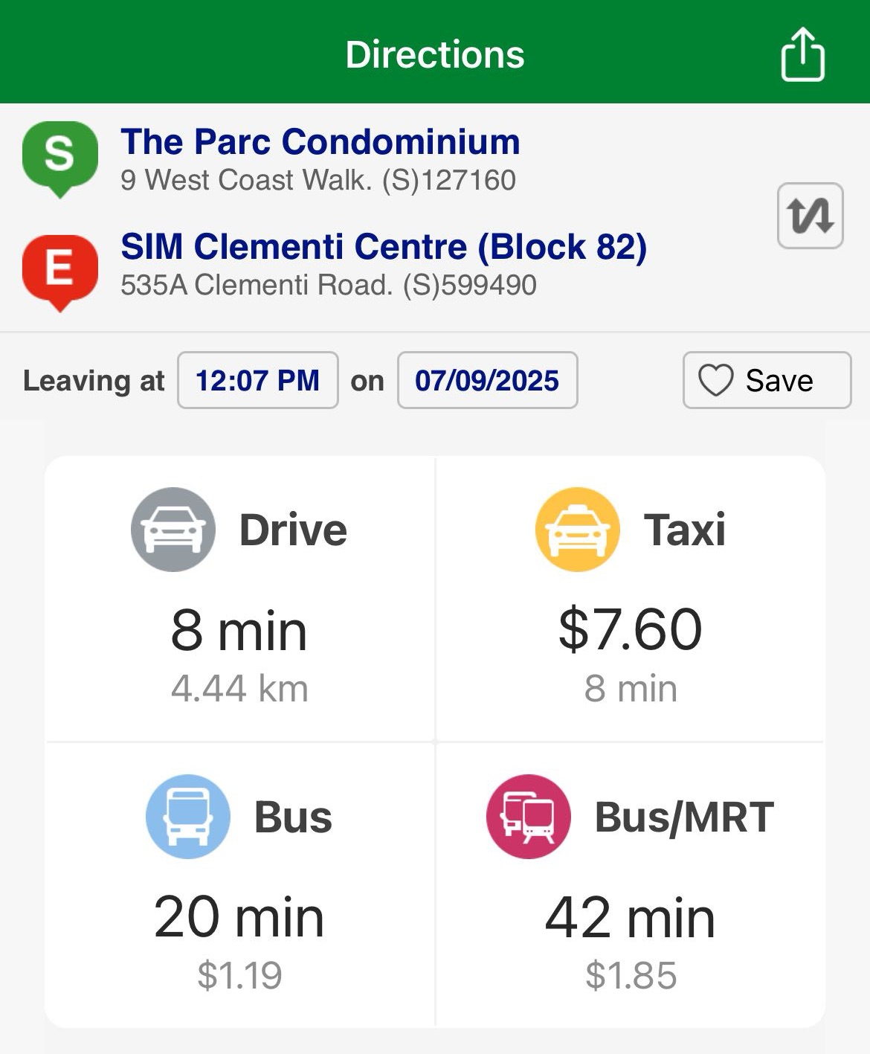
Task: Choose the 8 min drive option
Action: (x=239, y=631)
